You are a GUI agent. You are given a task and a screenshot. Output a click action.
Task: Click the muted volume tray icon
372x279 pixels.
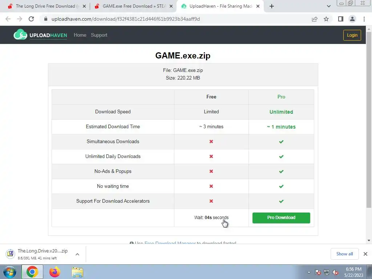point(335,272)
